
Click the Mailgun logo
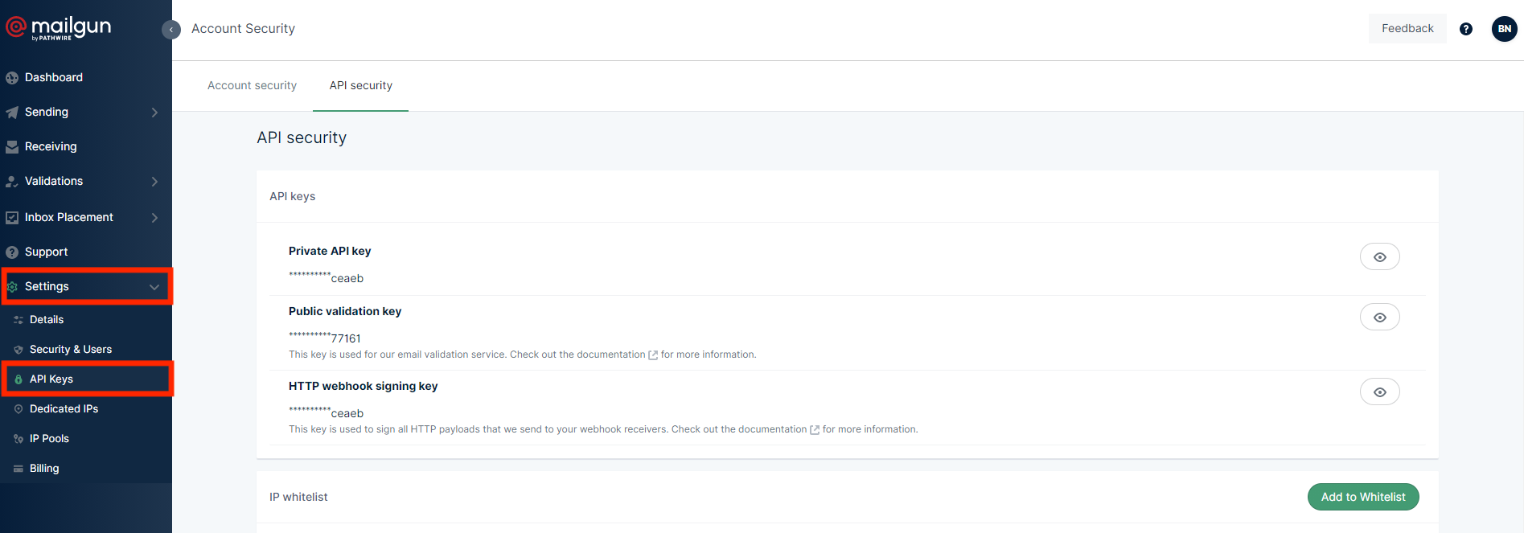(x=59, y=28)
